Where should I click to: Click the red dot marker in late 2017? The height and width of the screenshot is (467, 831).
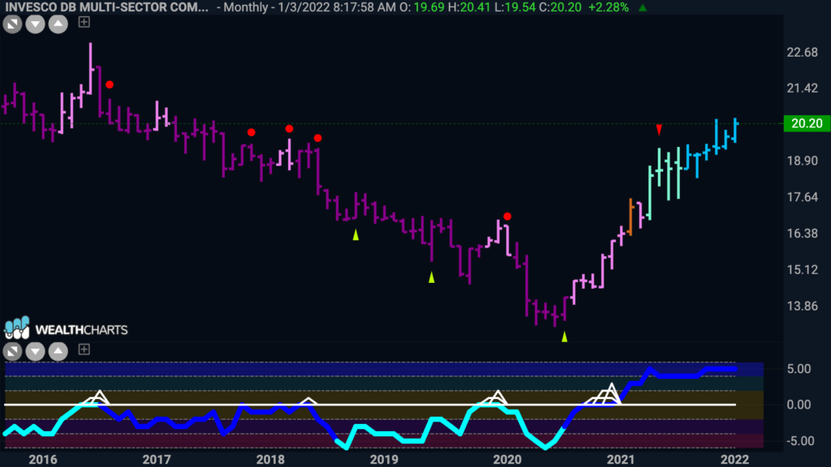(x=252, y=132)
